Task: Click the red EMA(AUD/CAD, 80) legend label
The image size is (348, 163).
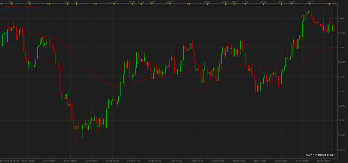Action: (20, 7)
